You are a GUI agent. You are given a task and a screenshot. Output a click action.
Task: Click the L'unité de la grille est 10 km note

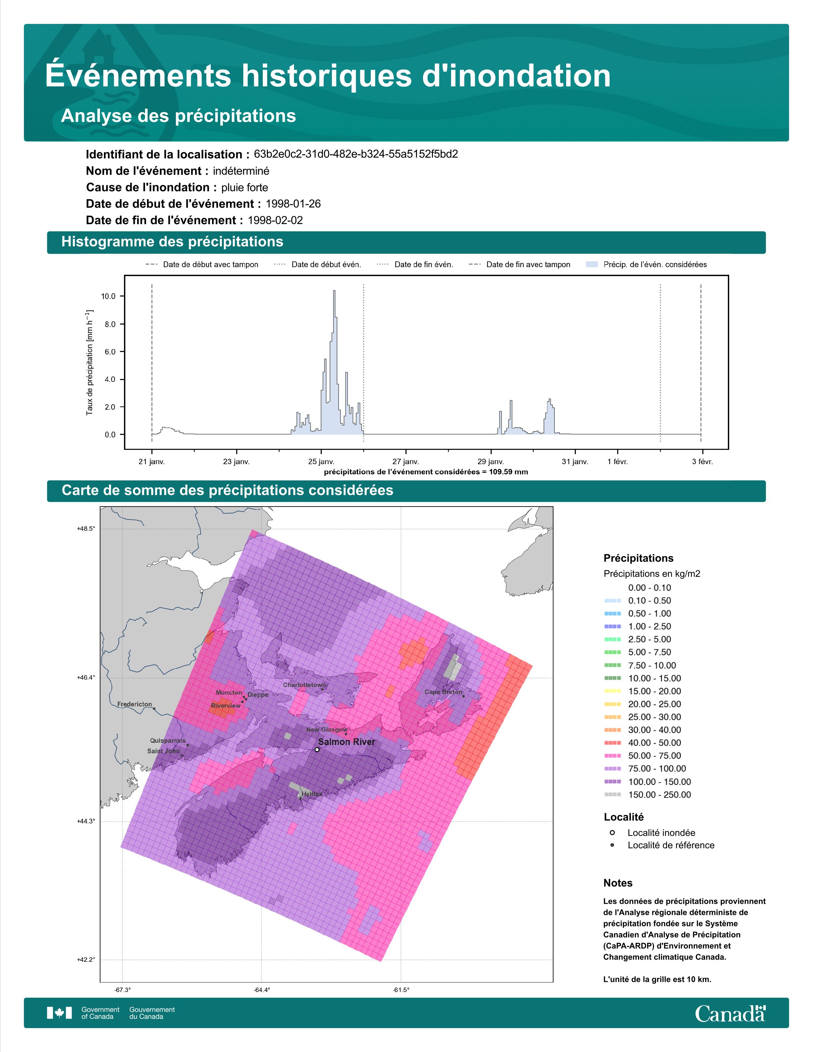[x=657, y=979]
